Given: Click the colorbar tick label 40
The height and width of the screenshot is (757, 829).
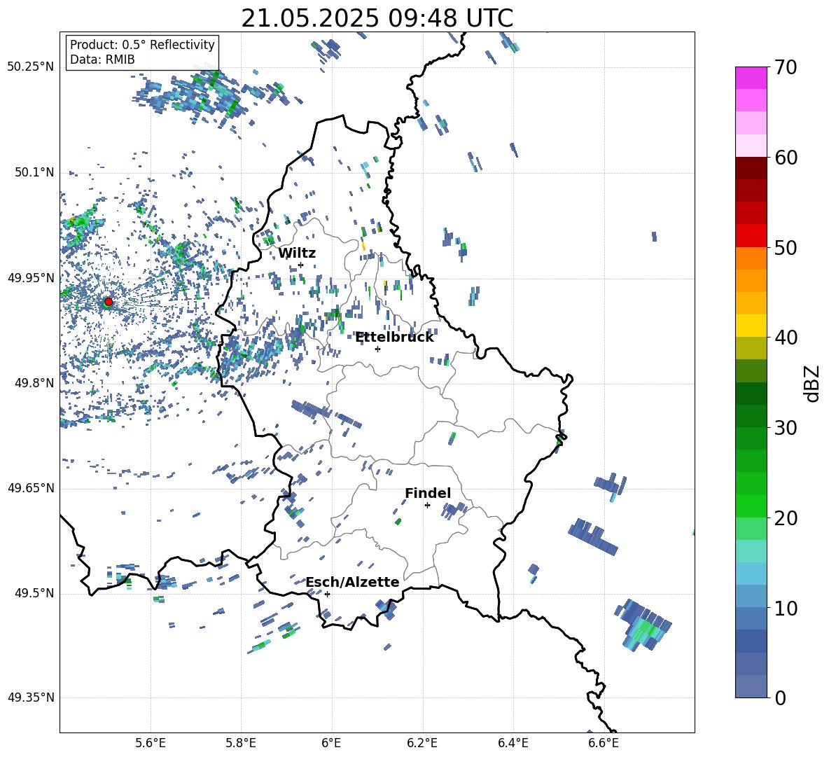Looking at the screenshot, I should click(786, 338).
